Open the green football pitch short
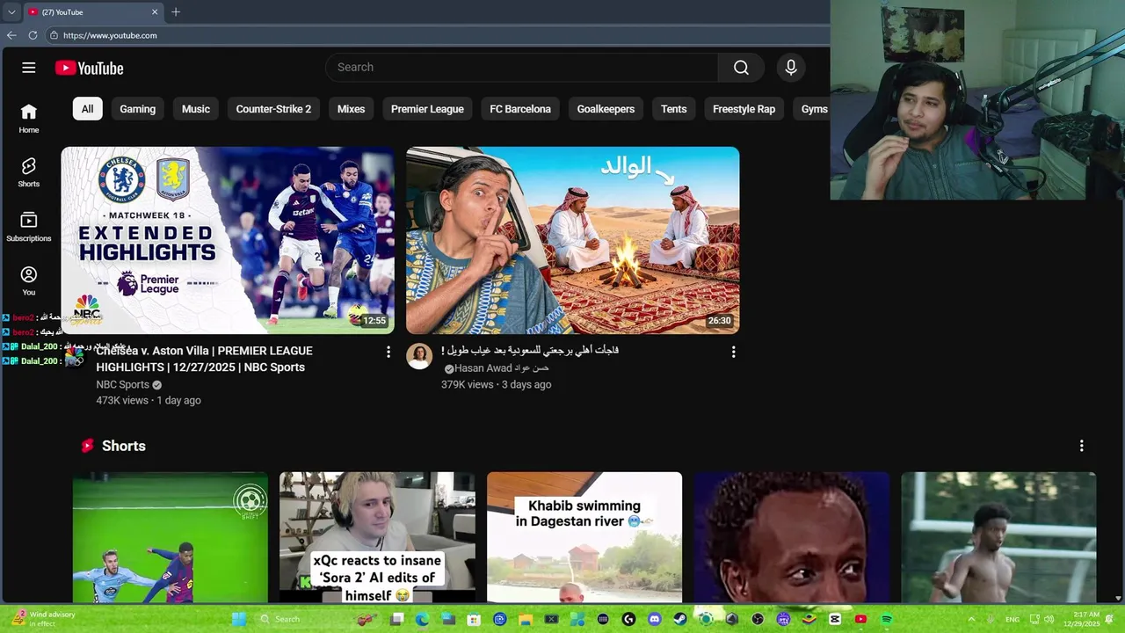Viewport: 1125px width, 633px height. [171, 537]
